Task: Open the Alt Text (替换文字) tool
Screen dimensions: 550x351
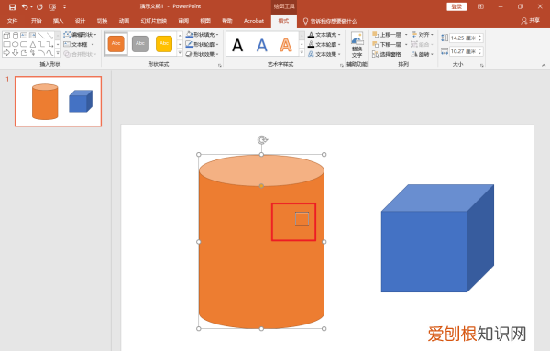Action: [x=357, y=45]
